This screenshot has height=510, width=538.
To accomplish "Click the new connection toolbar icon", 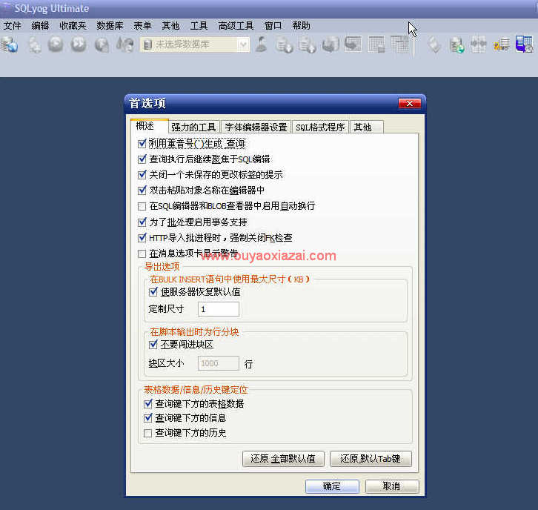I will [x=10, y=44].
